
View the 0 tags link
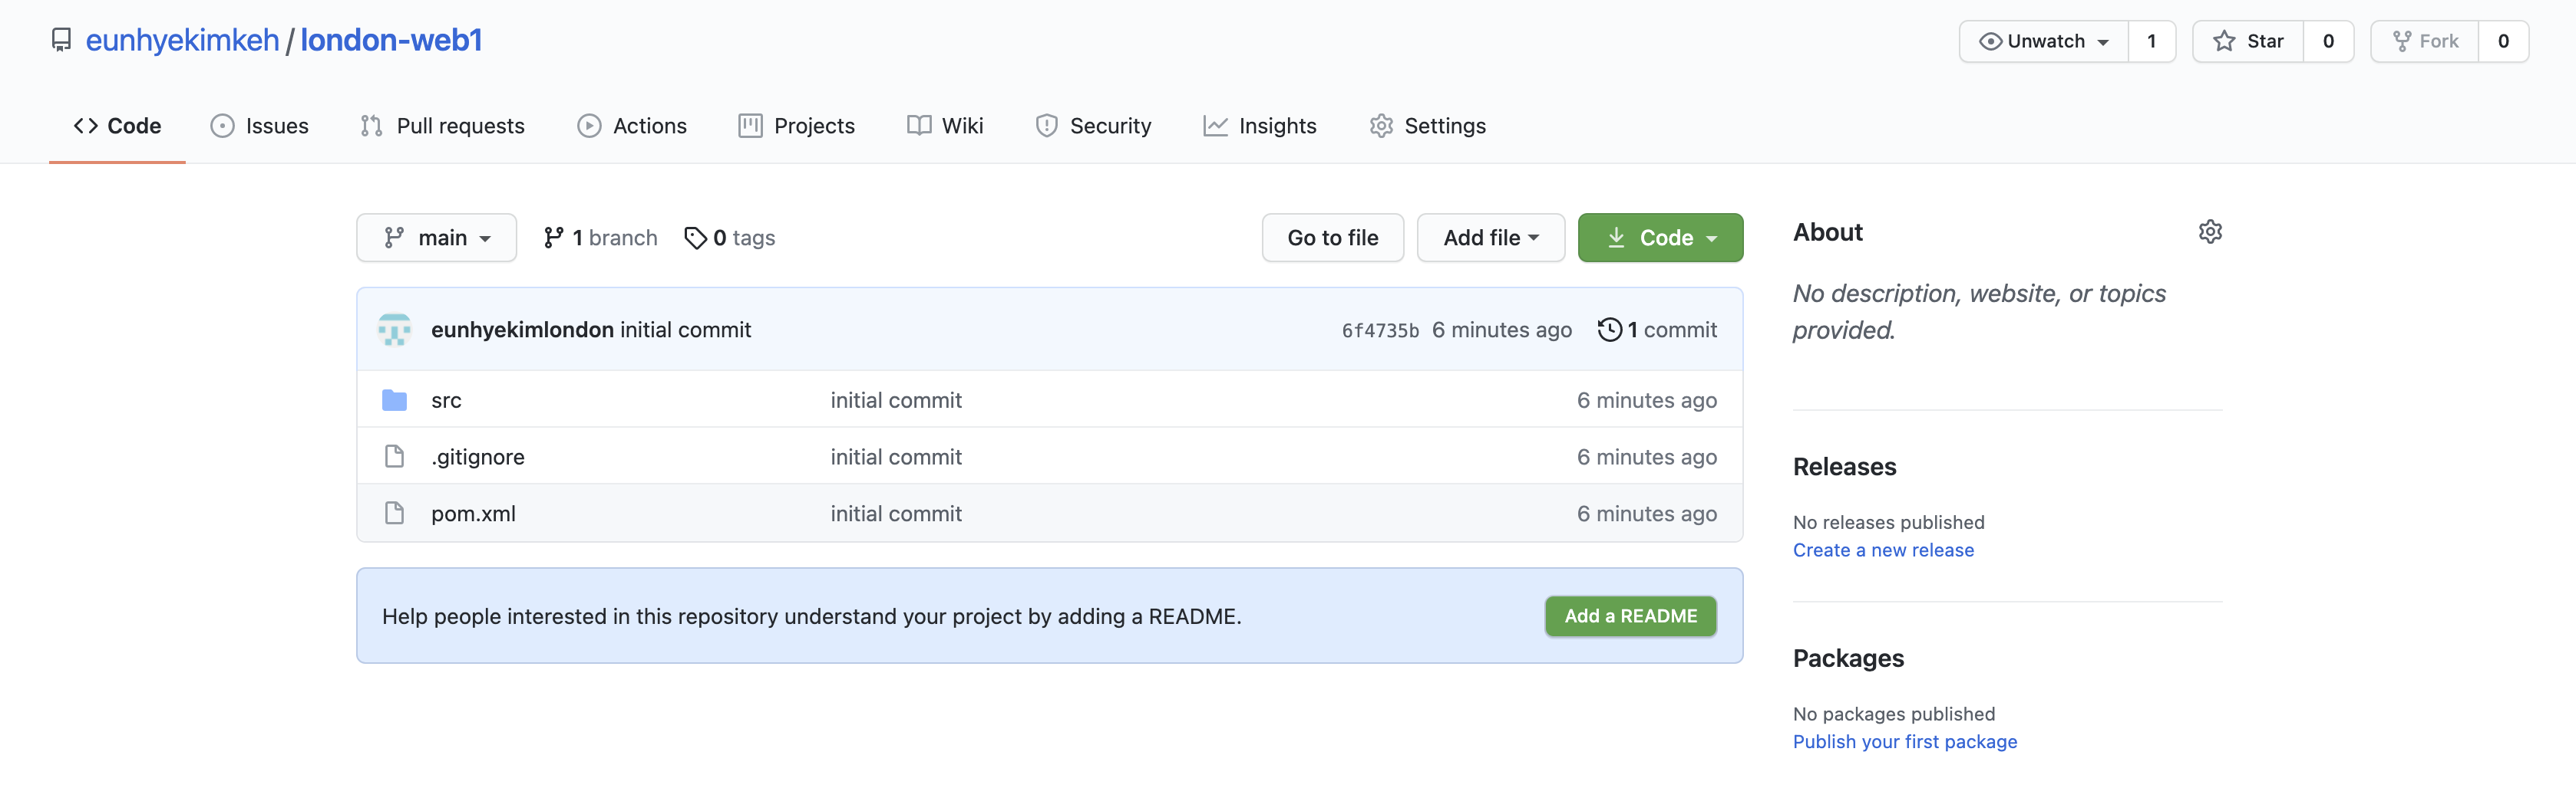click(729, 238)
